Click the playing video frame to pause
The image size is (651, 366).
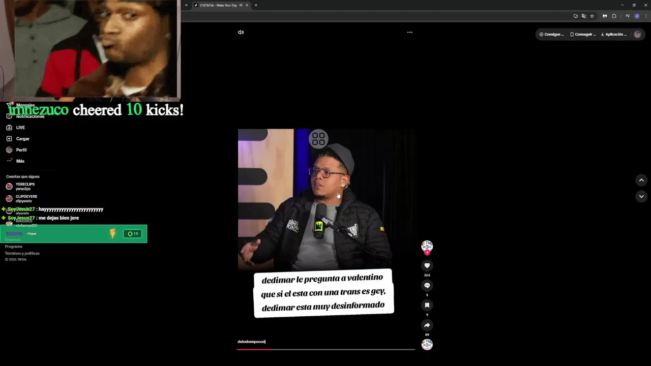[326, 199]
